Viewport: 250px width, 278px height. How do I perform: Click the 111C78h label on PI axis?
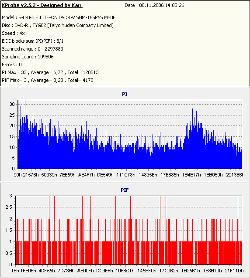click(x=126, y=175)
